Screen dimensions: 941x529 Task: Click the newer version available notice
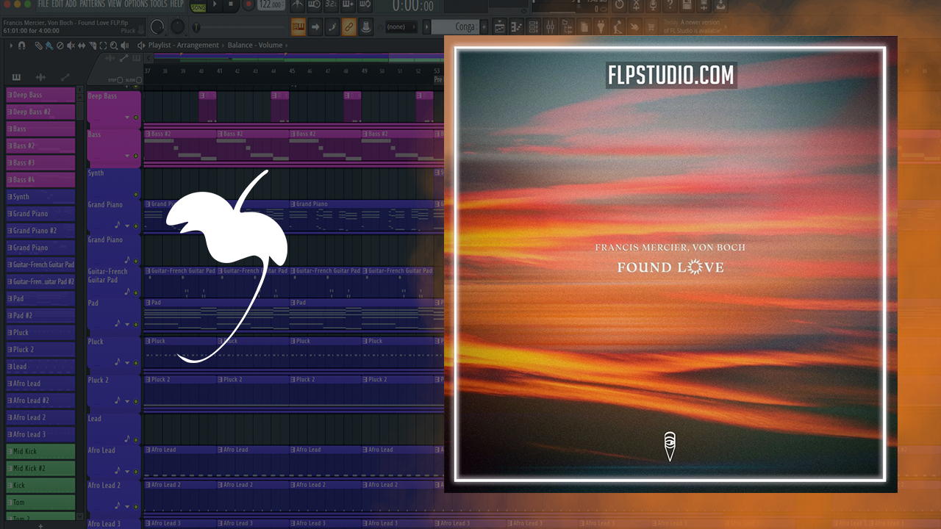(693, 26)
